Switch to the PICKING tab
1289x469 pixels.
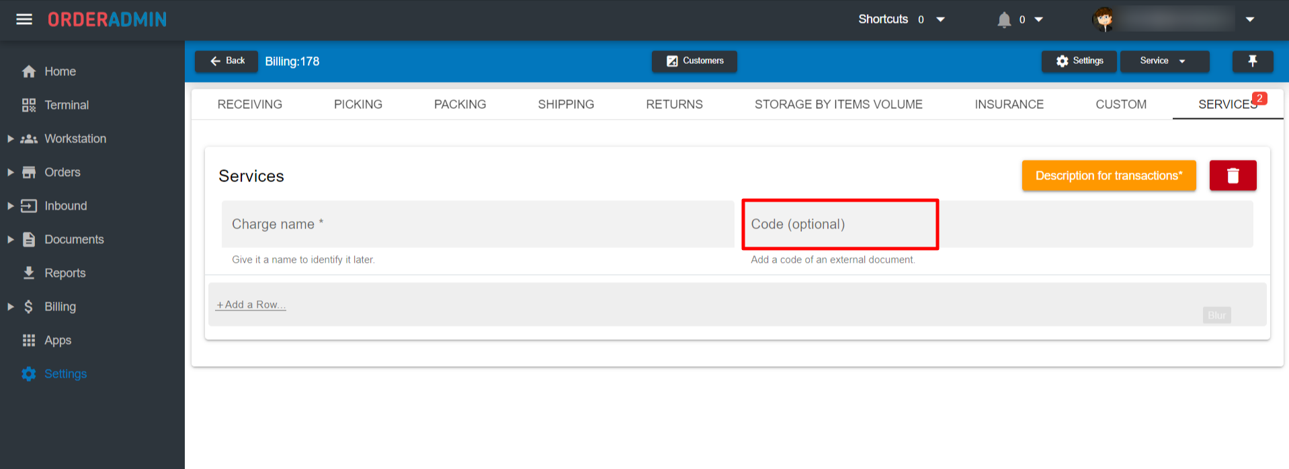point(358,104)
